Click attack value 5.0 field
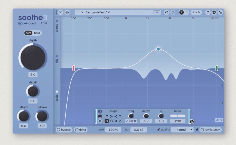 pos(24,126)
